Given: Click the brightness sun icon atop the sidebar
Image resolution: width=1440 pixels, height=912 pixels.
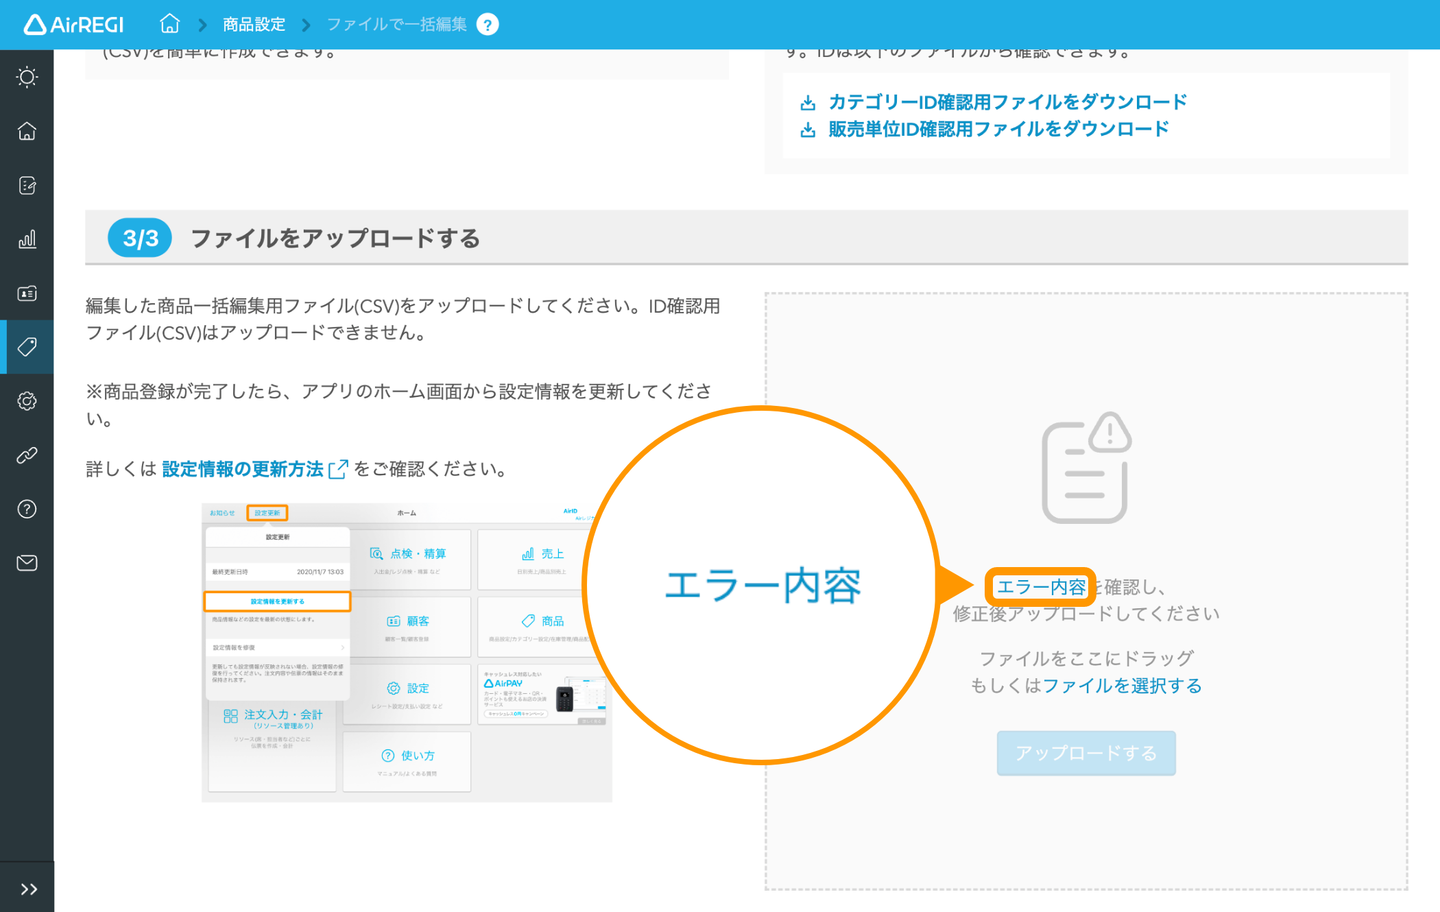Looking at the screenshot, I should click(x=27, y=77).
